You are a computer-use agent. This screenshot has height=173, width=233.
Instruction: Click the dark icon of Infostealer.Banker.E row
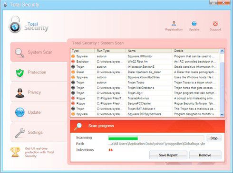(x=73, y=67)
